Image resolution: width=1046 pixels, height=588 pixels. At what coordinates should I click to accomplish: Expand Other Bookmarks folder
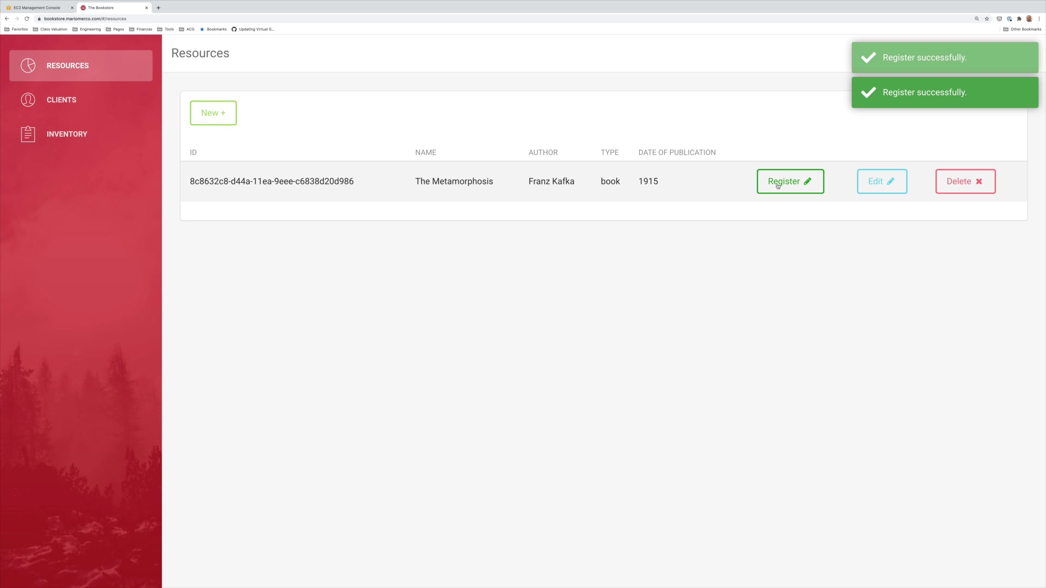coord(1022,29)
